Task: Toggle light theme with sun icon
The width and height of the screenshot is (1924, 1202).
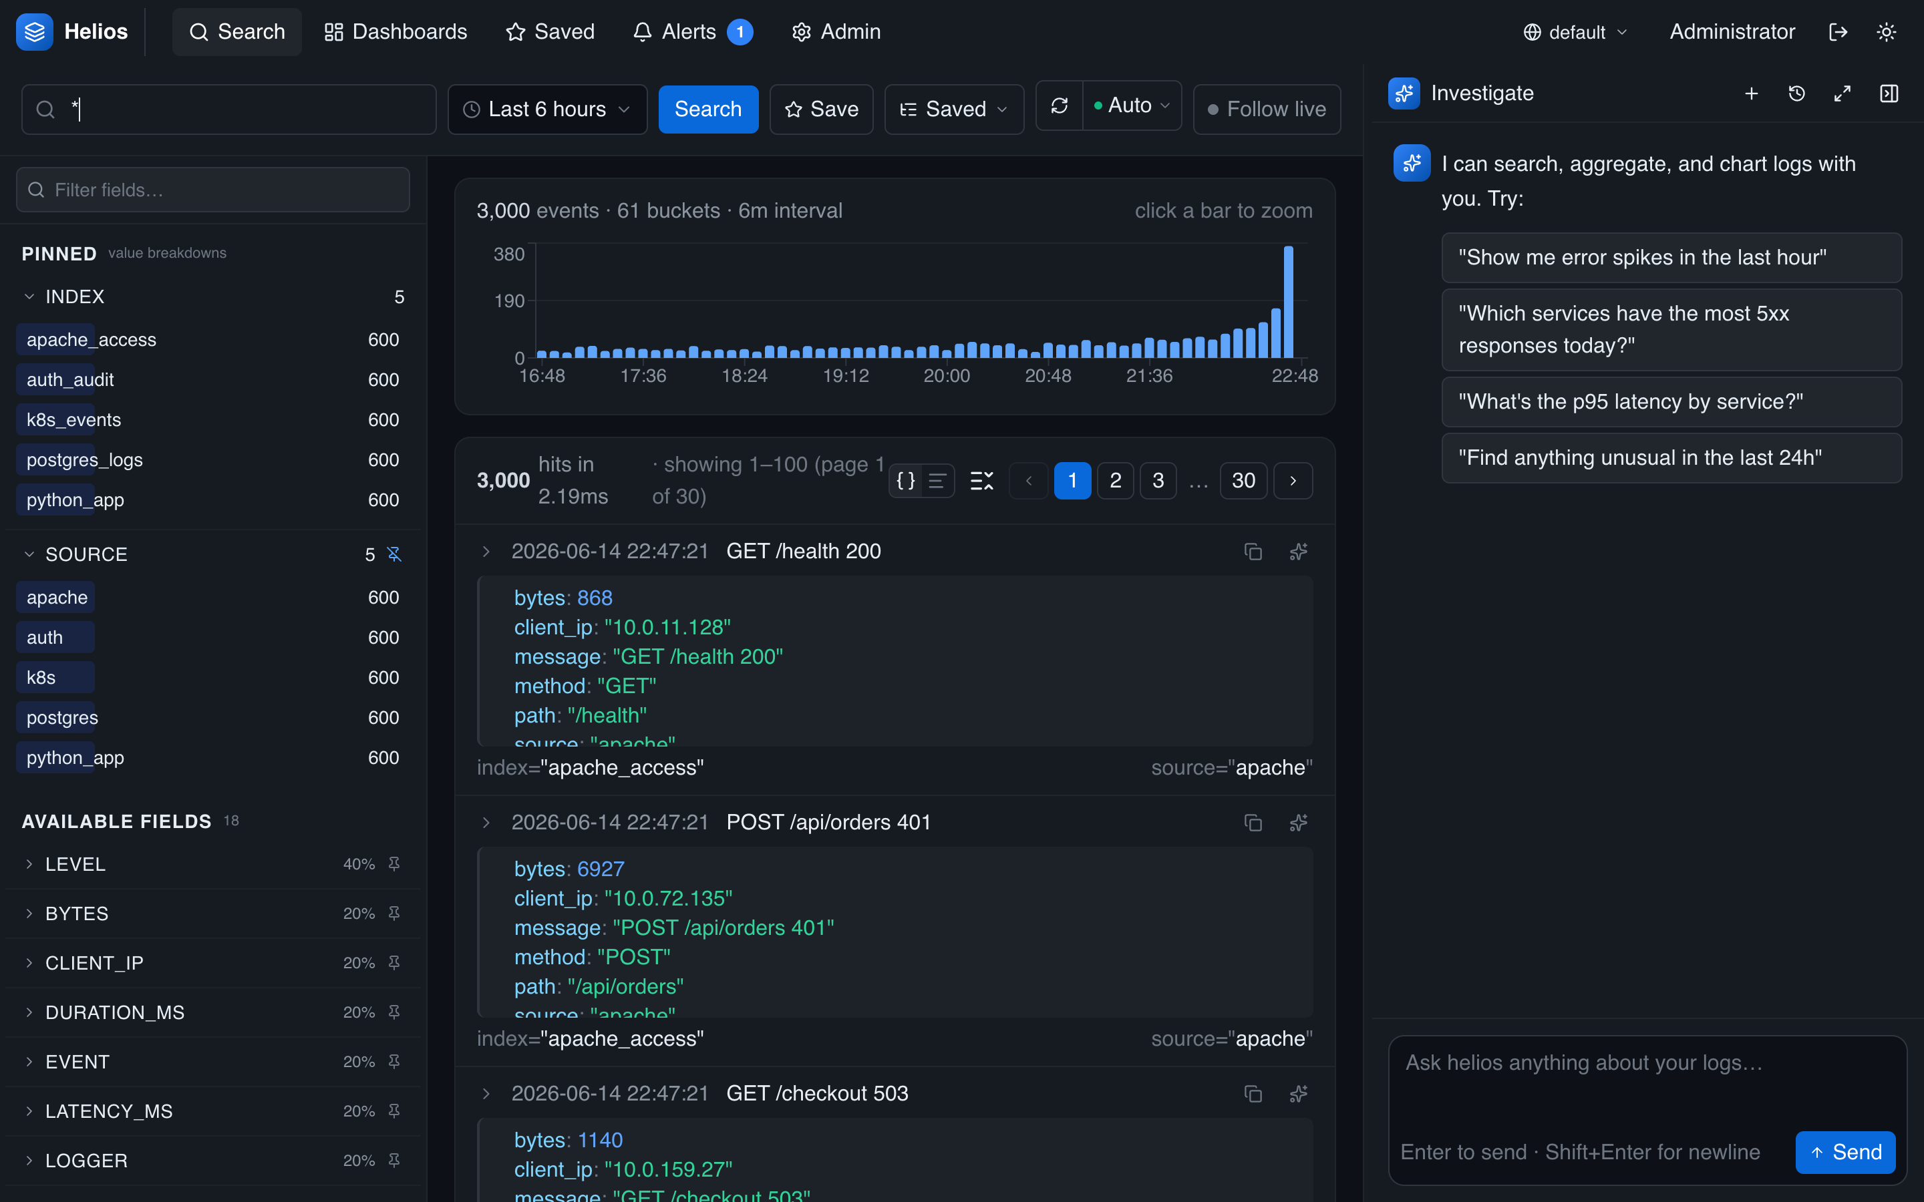Action: [x=1886, y=32]
